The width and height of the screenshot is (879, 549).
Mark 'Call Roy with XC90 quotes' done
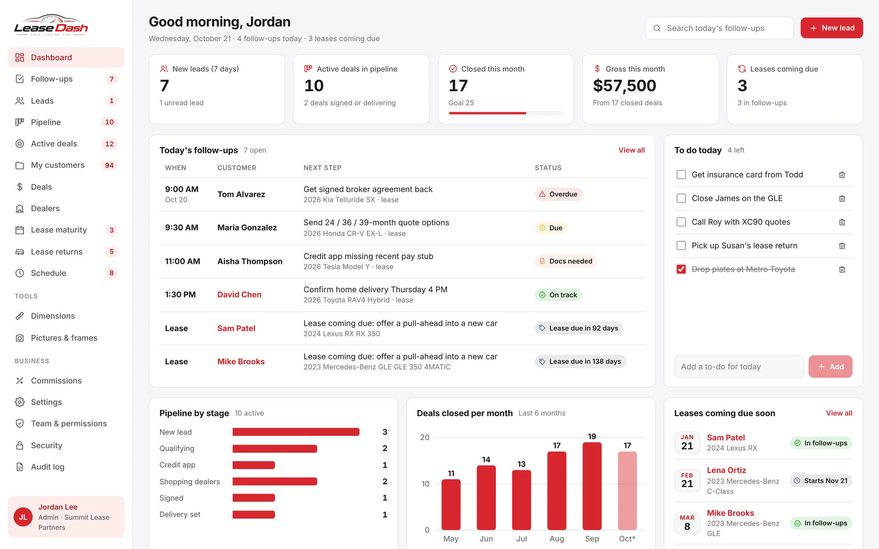pos(681,222)
